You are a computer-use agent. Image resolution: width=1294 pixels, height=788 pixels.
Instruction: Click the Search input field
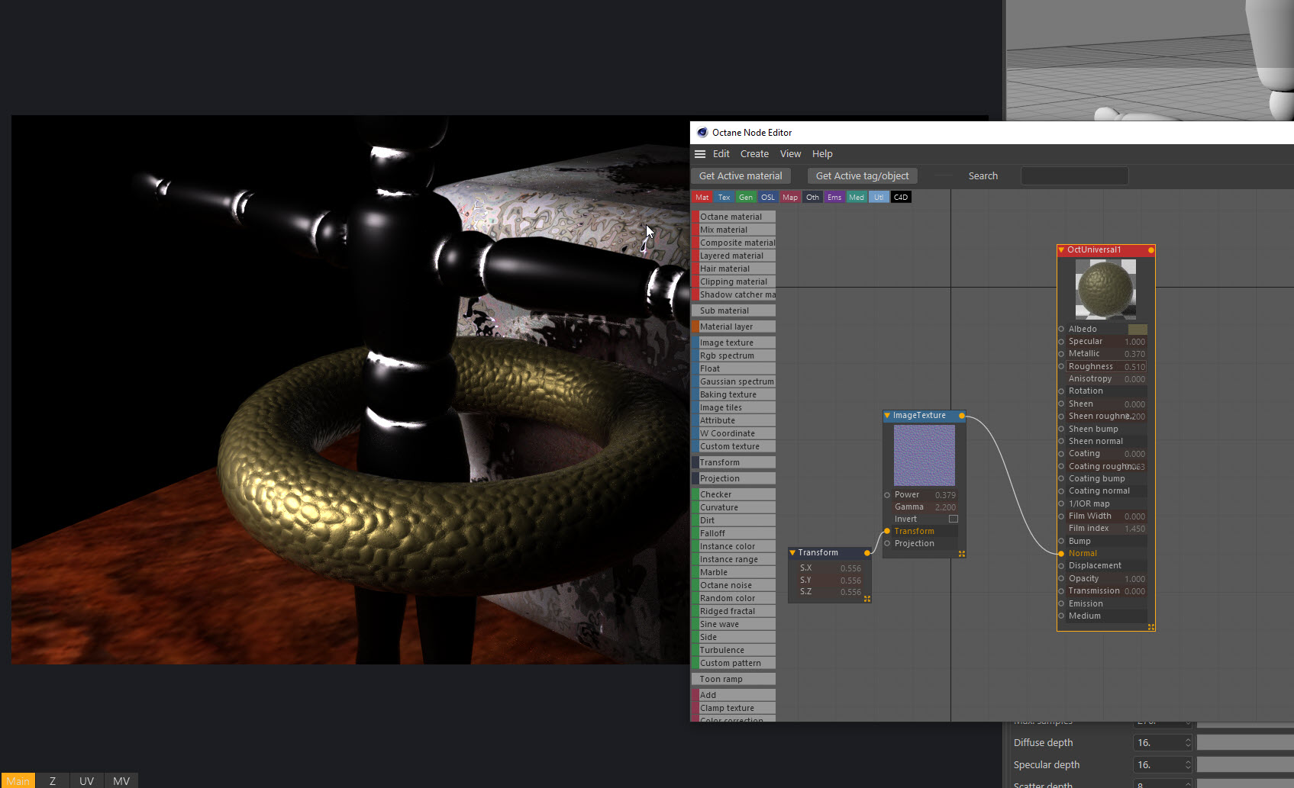coord(1075,176)
